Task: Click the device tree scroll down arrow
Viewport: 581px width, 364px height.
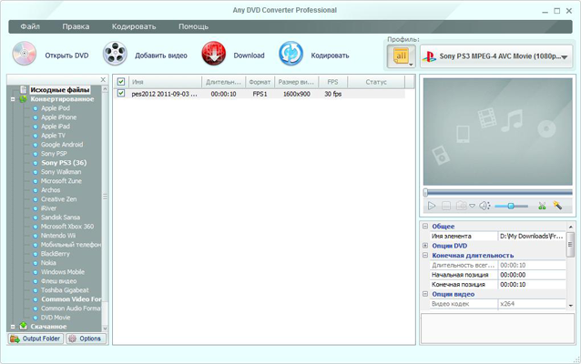Action: tap(105, 329)
